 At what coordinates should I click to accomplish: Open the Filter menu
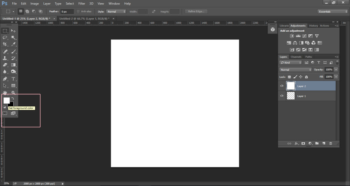point(82,3)
